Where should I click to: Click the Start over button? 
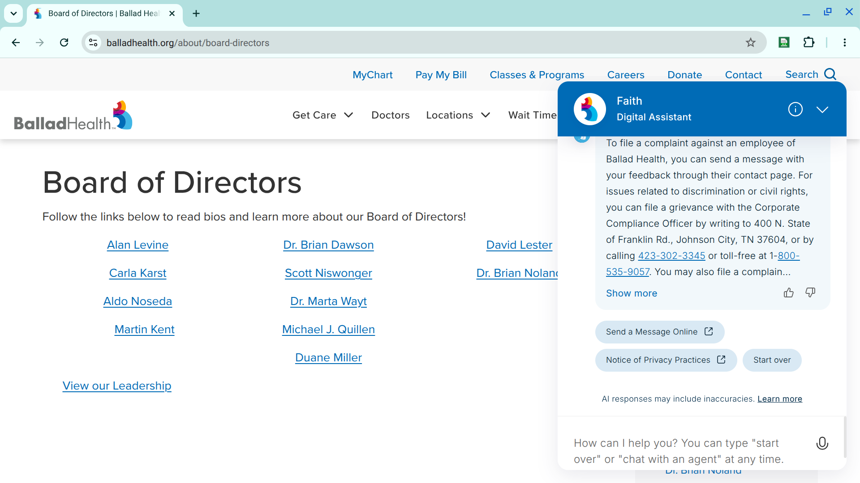772,360
